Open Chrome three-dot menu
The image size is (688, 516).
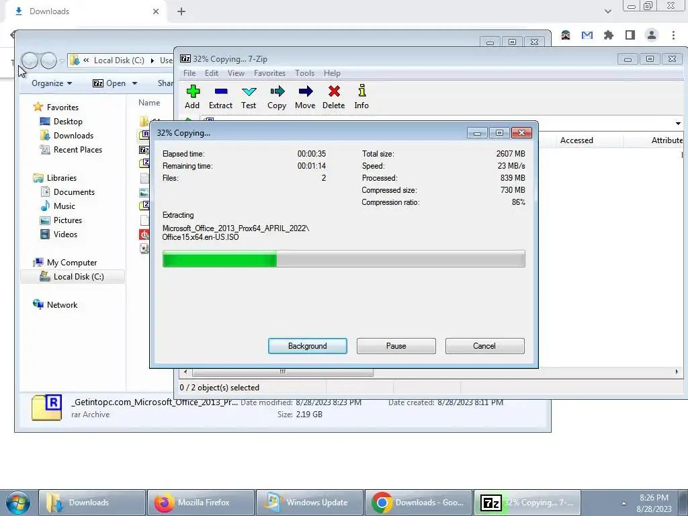coord(673,35)
